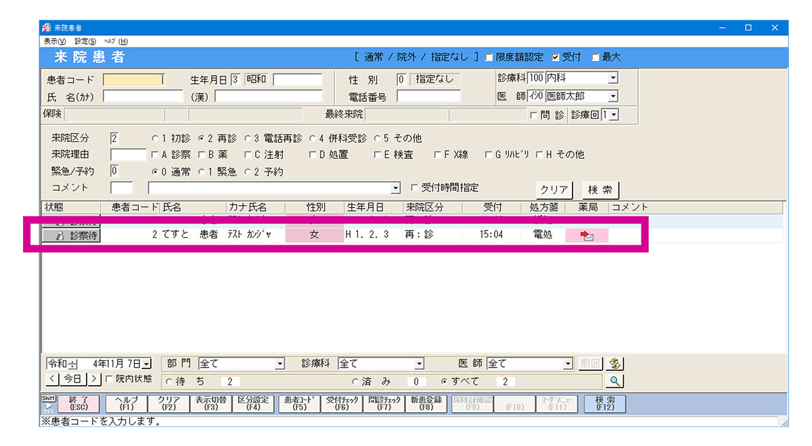Click the magnifying glass search icon
812x446 pixels.
(614, 381)
